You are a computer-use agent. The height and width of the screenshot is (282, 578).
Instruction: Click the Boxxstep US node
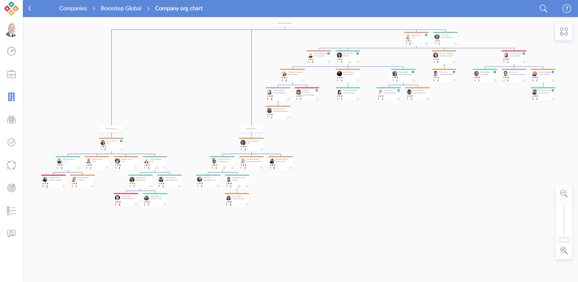click(252, 129)
